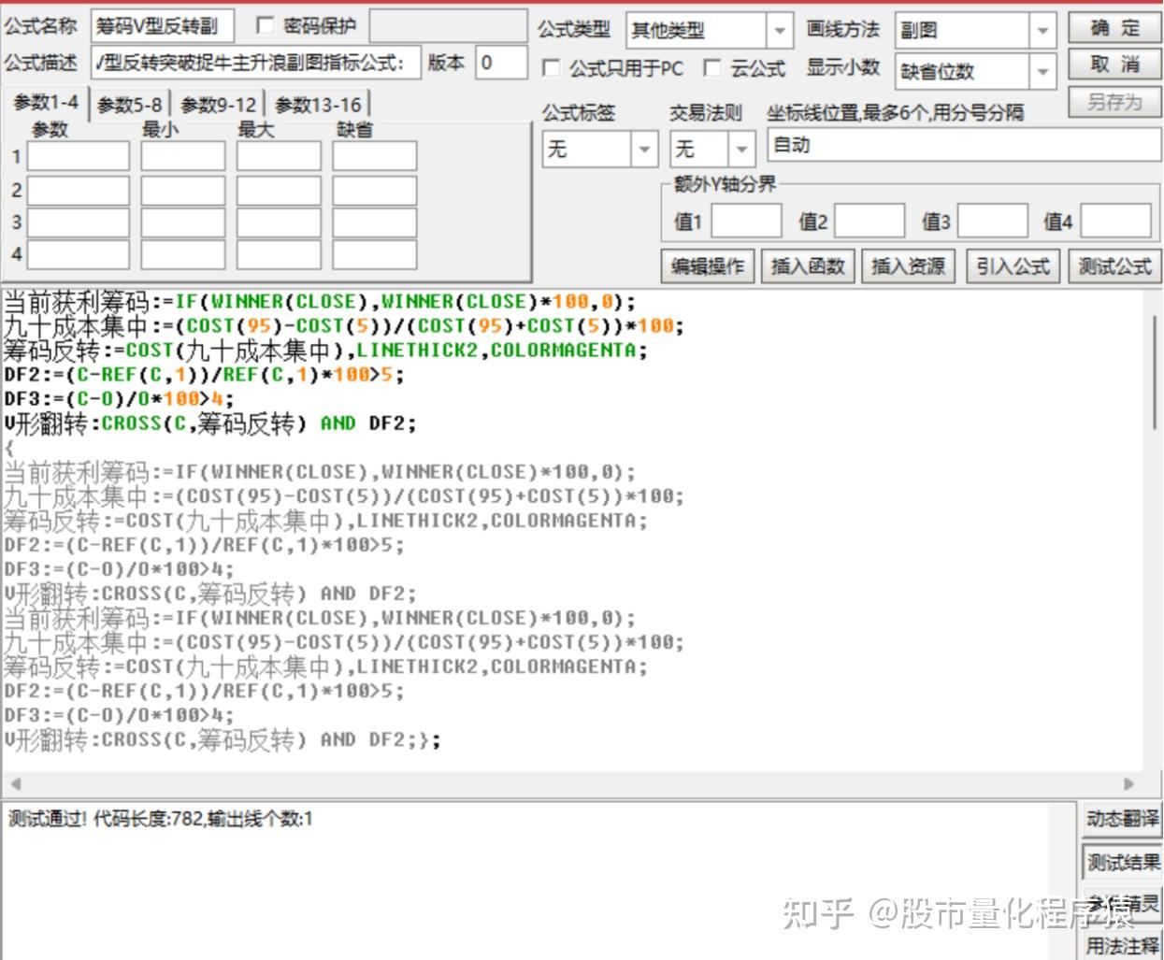The width and height of the screenshot is (1164, 960).
Task: Click the 值2 input field
Action: click(869, 222)
